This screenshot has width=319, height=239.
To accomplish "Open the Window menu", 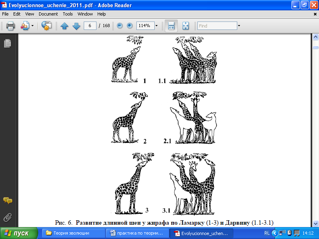I will [x=85, y=14].
